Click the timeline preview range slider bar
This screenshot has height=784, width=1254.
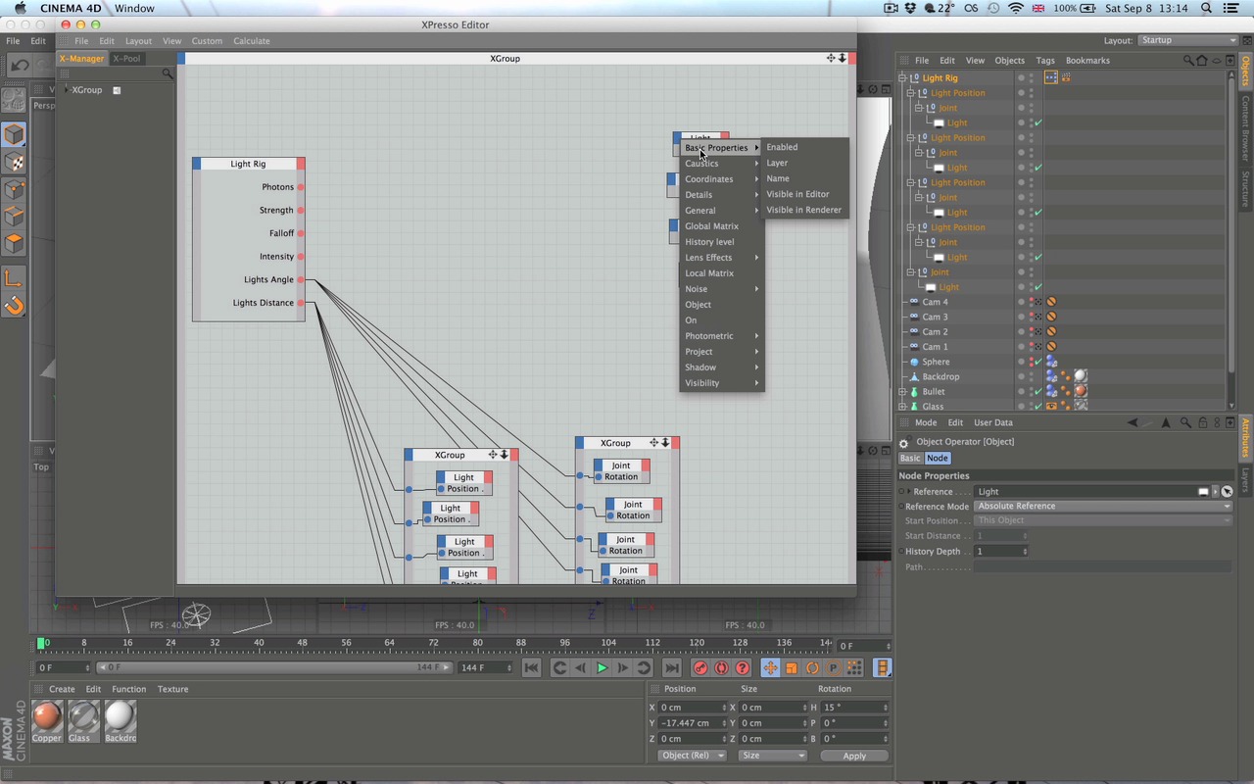(x=274, y=667)
